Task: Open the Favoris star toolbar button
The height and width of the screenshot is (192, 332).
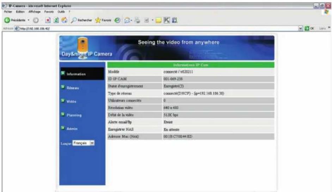Action: click(103, 20)
